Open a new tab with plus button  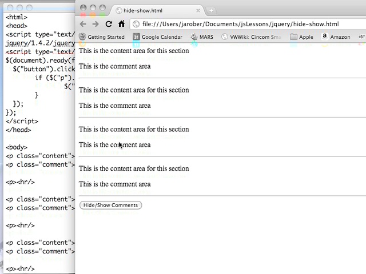click(211, 10)
